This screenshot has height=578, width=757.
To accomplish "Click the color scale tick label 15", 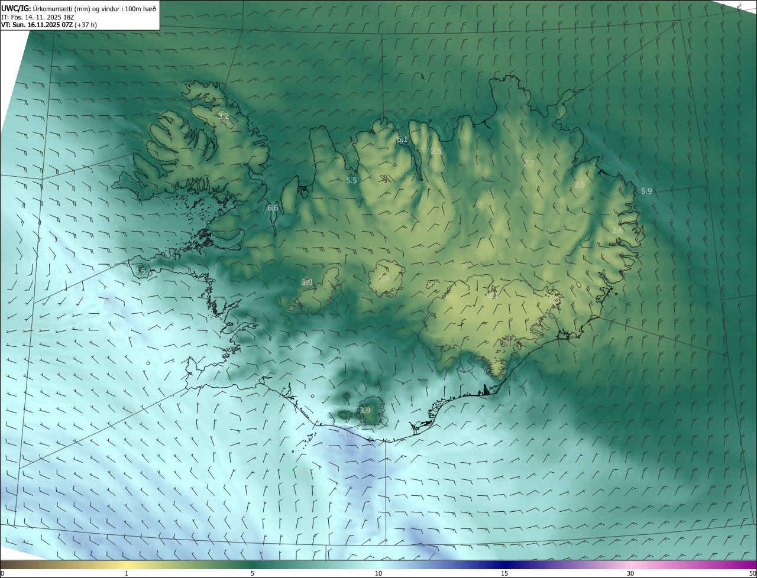I will pos(504,573).
